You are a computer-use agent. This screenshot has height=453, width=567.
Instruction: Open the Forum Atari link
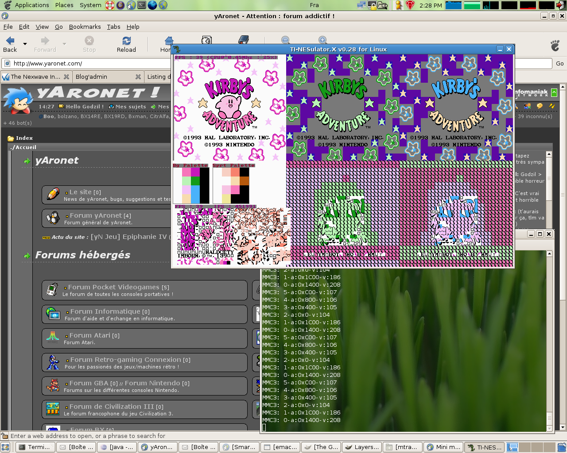tap(90, 335)
